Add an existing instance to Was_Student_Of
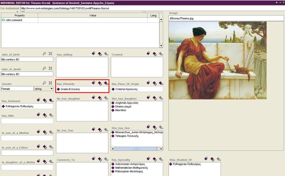The height and width of the screenshot is (176, 285). point(212,159)
